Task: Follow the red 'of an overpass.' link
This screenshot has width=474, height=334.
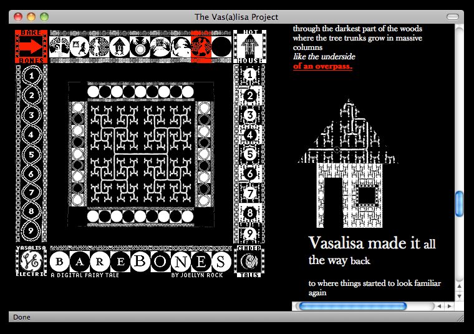Action: click(x=322, y=66)
